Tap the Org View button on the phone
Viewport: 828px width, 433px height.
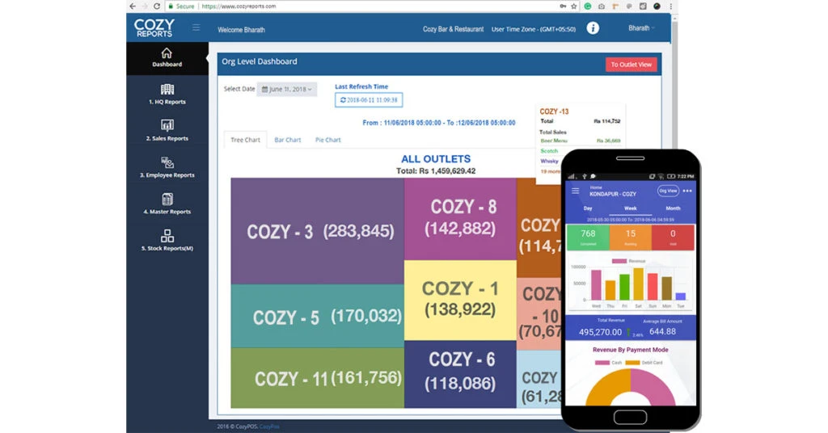point(668,191)
